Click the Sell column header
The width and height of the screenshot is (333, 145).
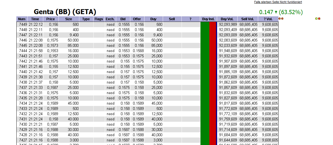tap(172, 19)
